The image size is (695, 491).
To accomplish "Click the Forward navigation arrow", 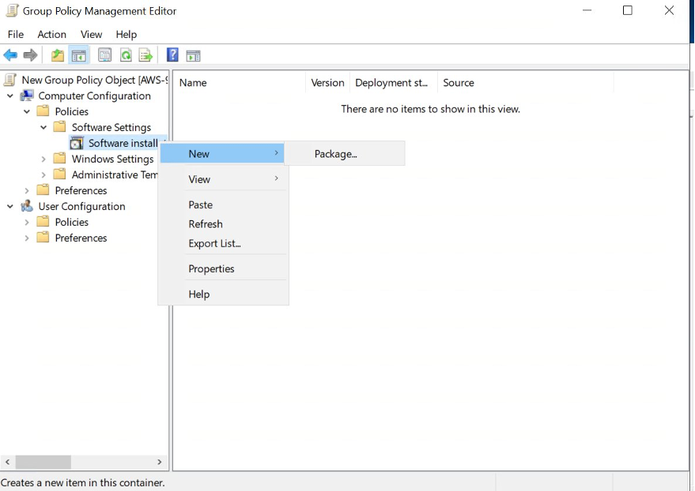I will pos(30,54).
